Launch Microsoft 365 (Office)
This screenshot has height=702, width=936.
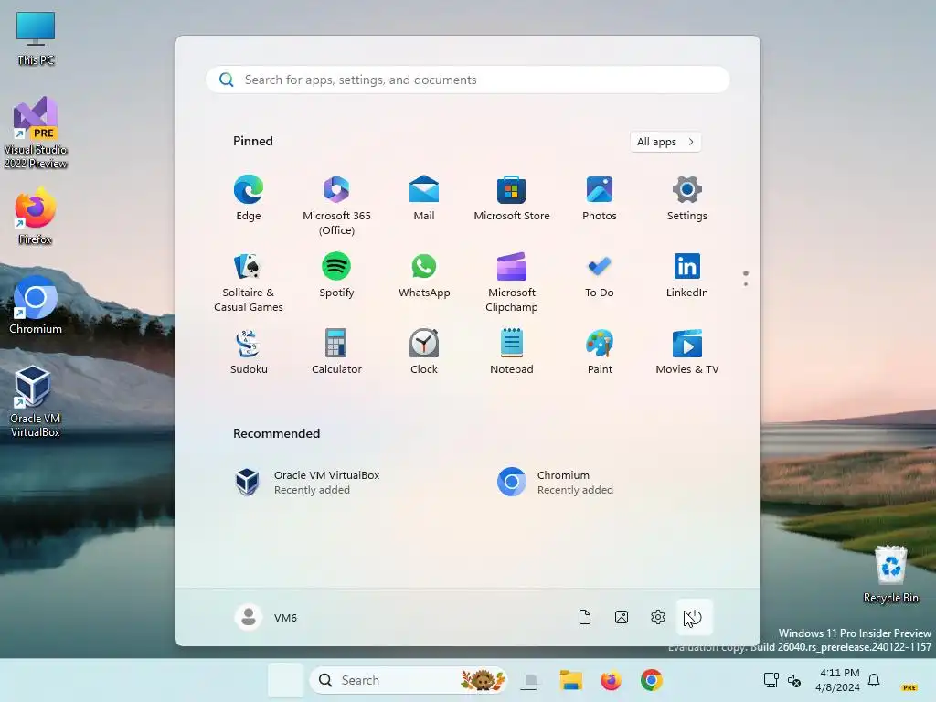(336, 206)
